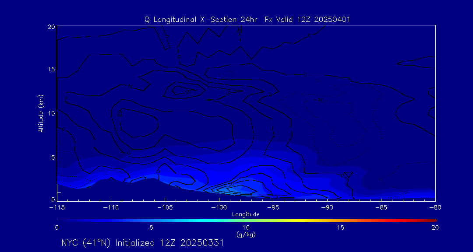The height and width of the screenshot is (252, 473).
Task: Click the "20" label under the color bar
Action: point(435,228)
